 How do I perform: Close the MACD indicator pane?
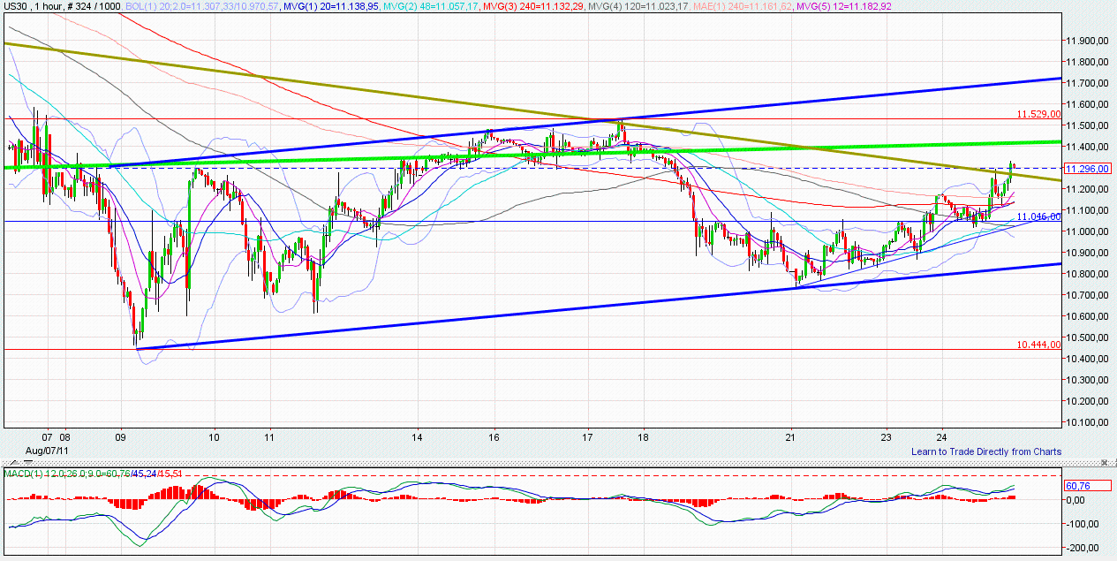[x=1105, y=462]
